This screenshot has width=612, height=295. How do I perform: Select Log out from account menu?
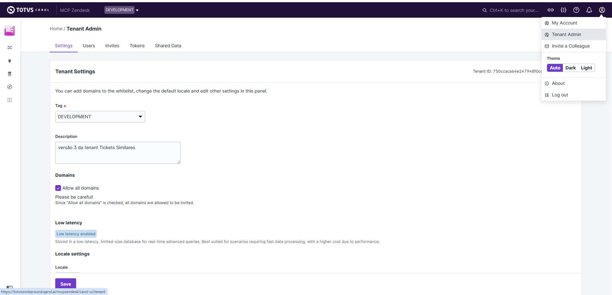pos(560,95)
